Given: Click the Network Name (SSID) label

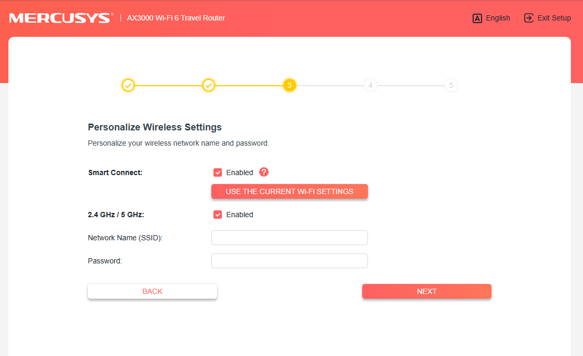Looking at the screenshot, I should pyautogui.click(x=125, y=238).
